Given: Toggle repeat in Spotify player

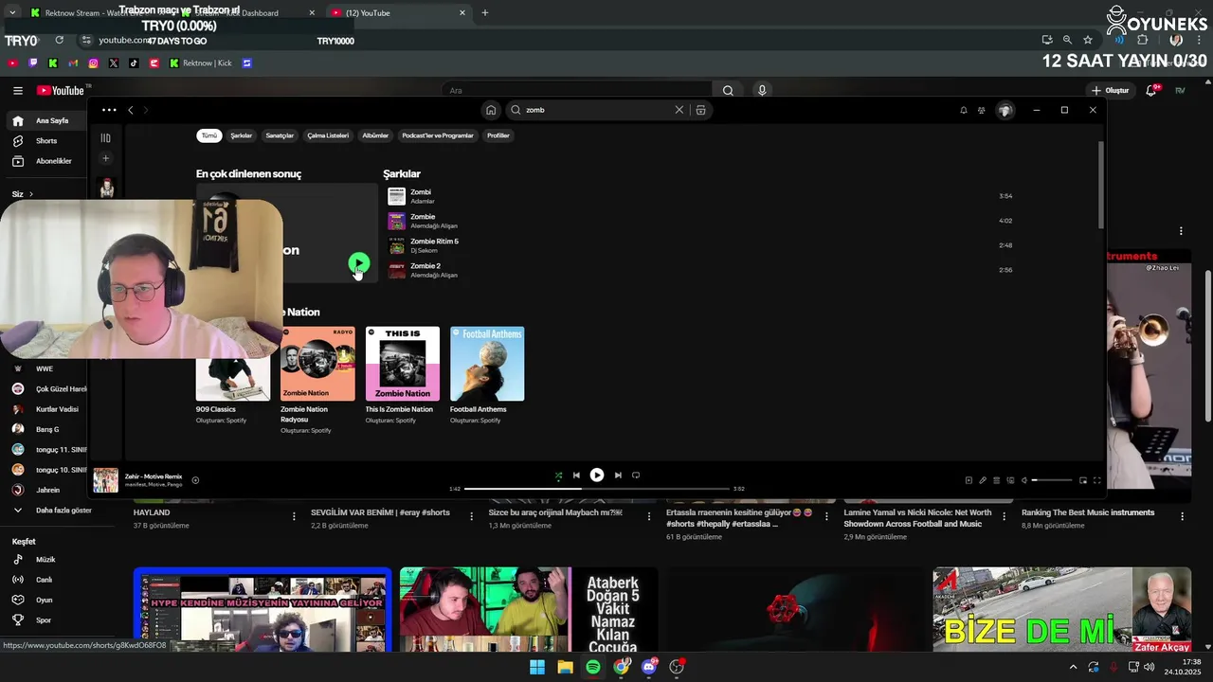Looking at the screenshot, I should click(636, 476).
